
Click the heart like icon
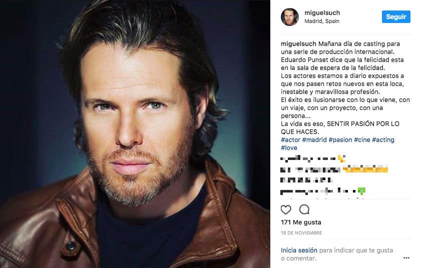point(286,209)
